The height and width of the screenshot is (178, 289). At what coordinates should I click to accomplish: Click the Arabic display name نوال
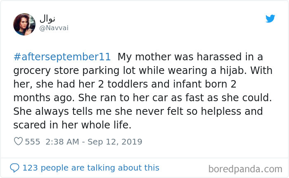(x=47, y=19)
